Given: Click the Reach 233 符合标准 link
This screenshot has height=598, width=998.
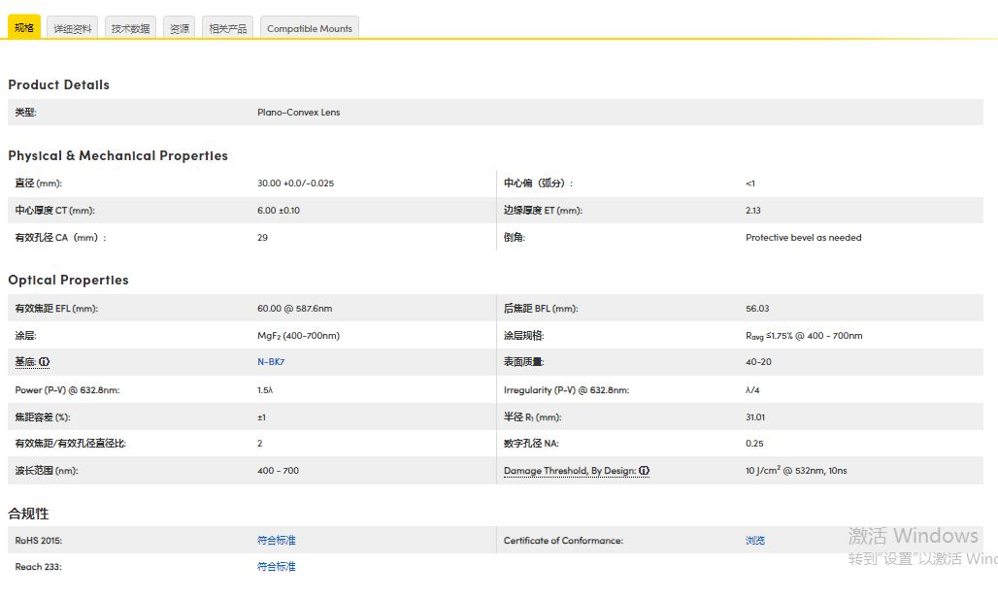Looking at the screenshot, I should (x=276, y=567).
